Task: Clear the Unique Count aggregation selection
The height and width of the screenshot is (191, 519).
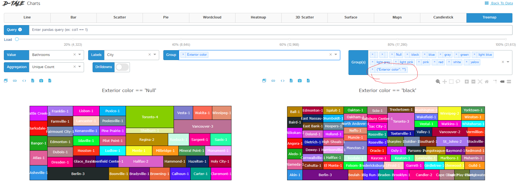Action: tap(75, 67)
